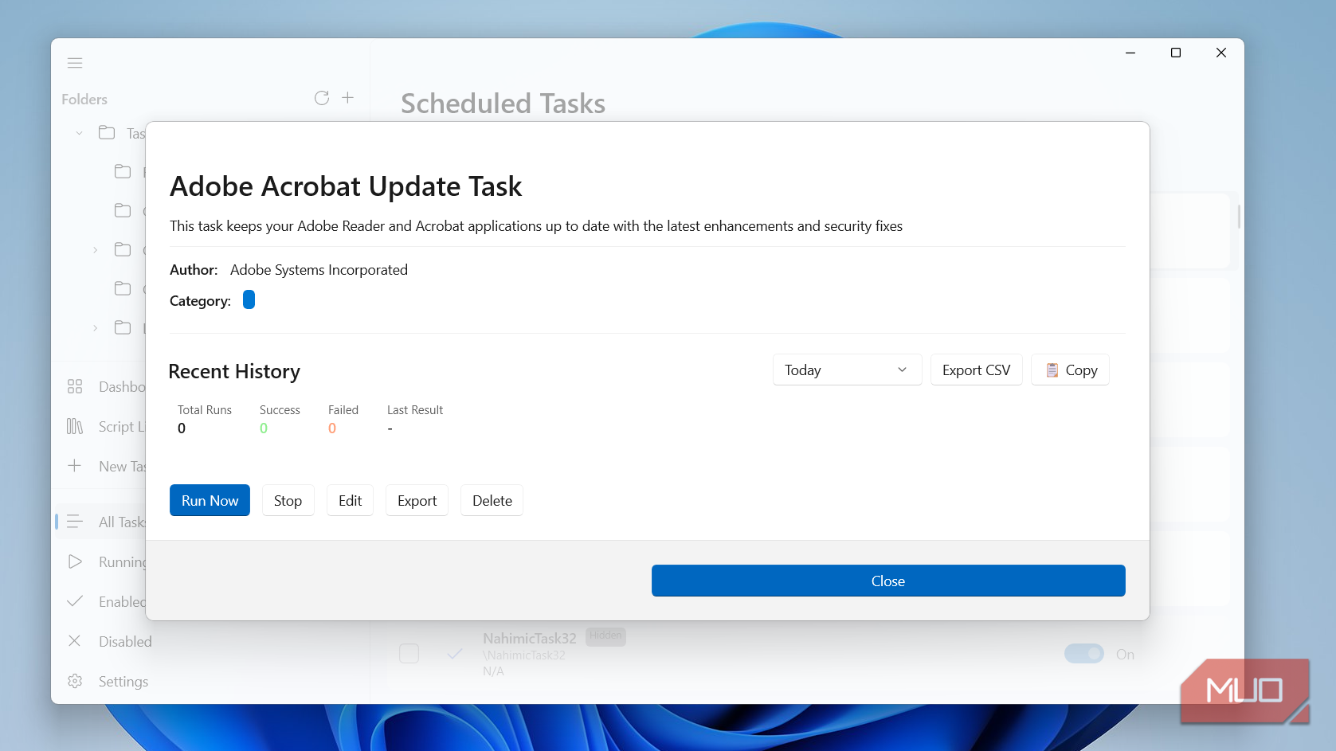
Task: Filter Enabled tasks checkmark icon
Action: 75,601
